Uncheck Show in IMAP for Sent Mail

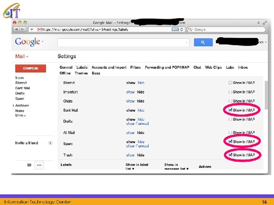pyautogui.click(x=230, y=110)
